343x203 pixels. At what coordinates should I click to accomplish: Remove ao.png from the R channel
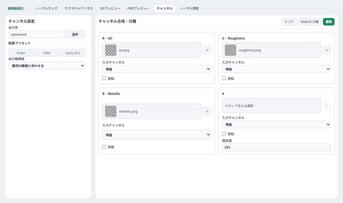click(x=207, y=50)
